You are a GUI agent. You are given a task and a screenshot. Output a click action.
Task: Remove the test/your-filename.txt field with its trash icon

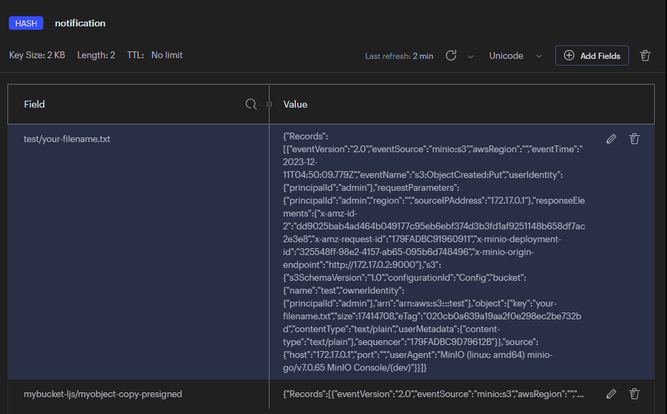point(634,139)
